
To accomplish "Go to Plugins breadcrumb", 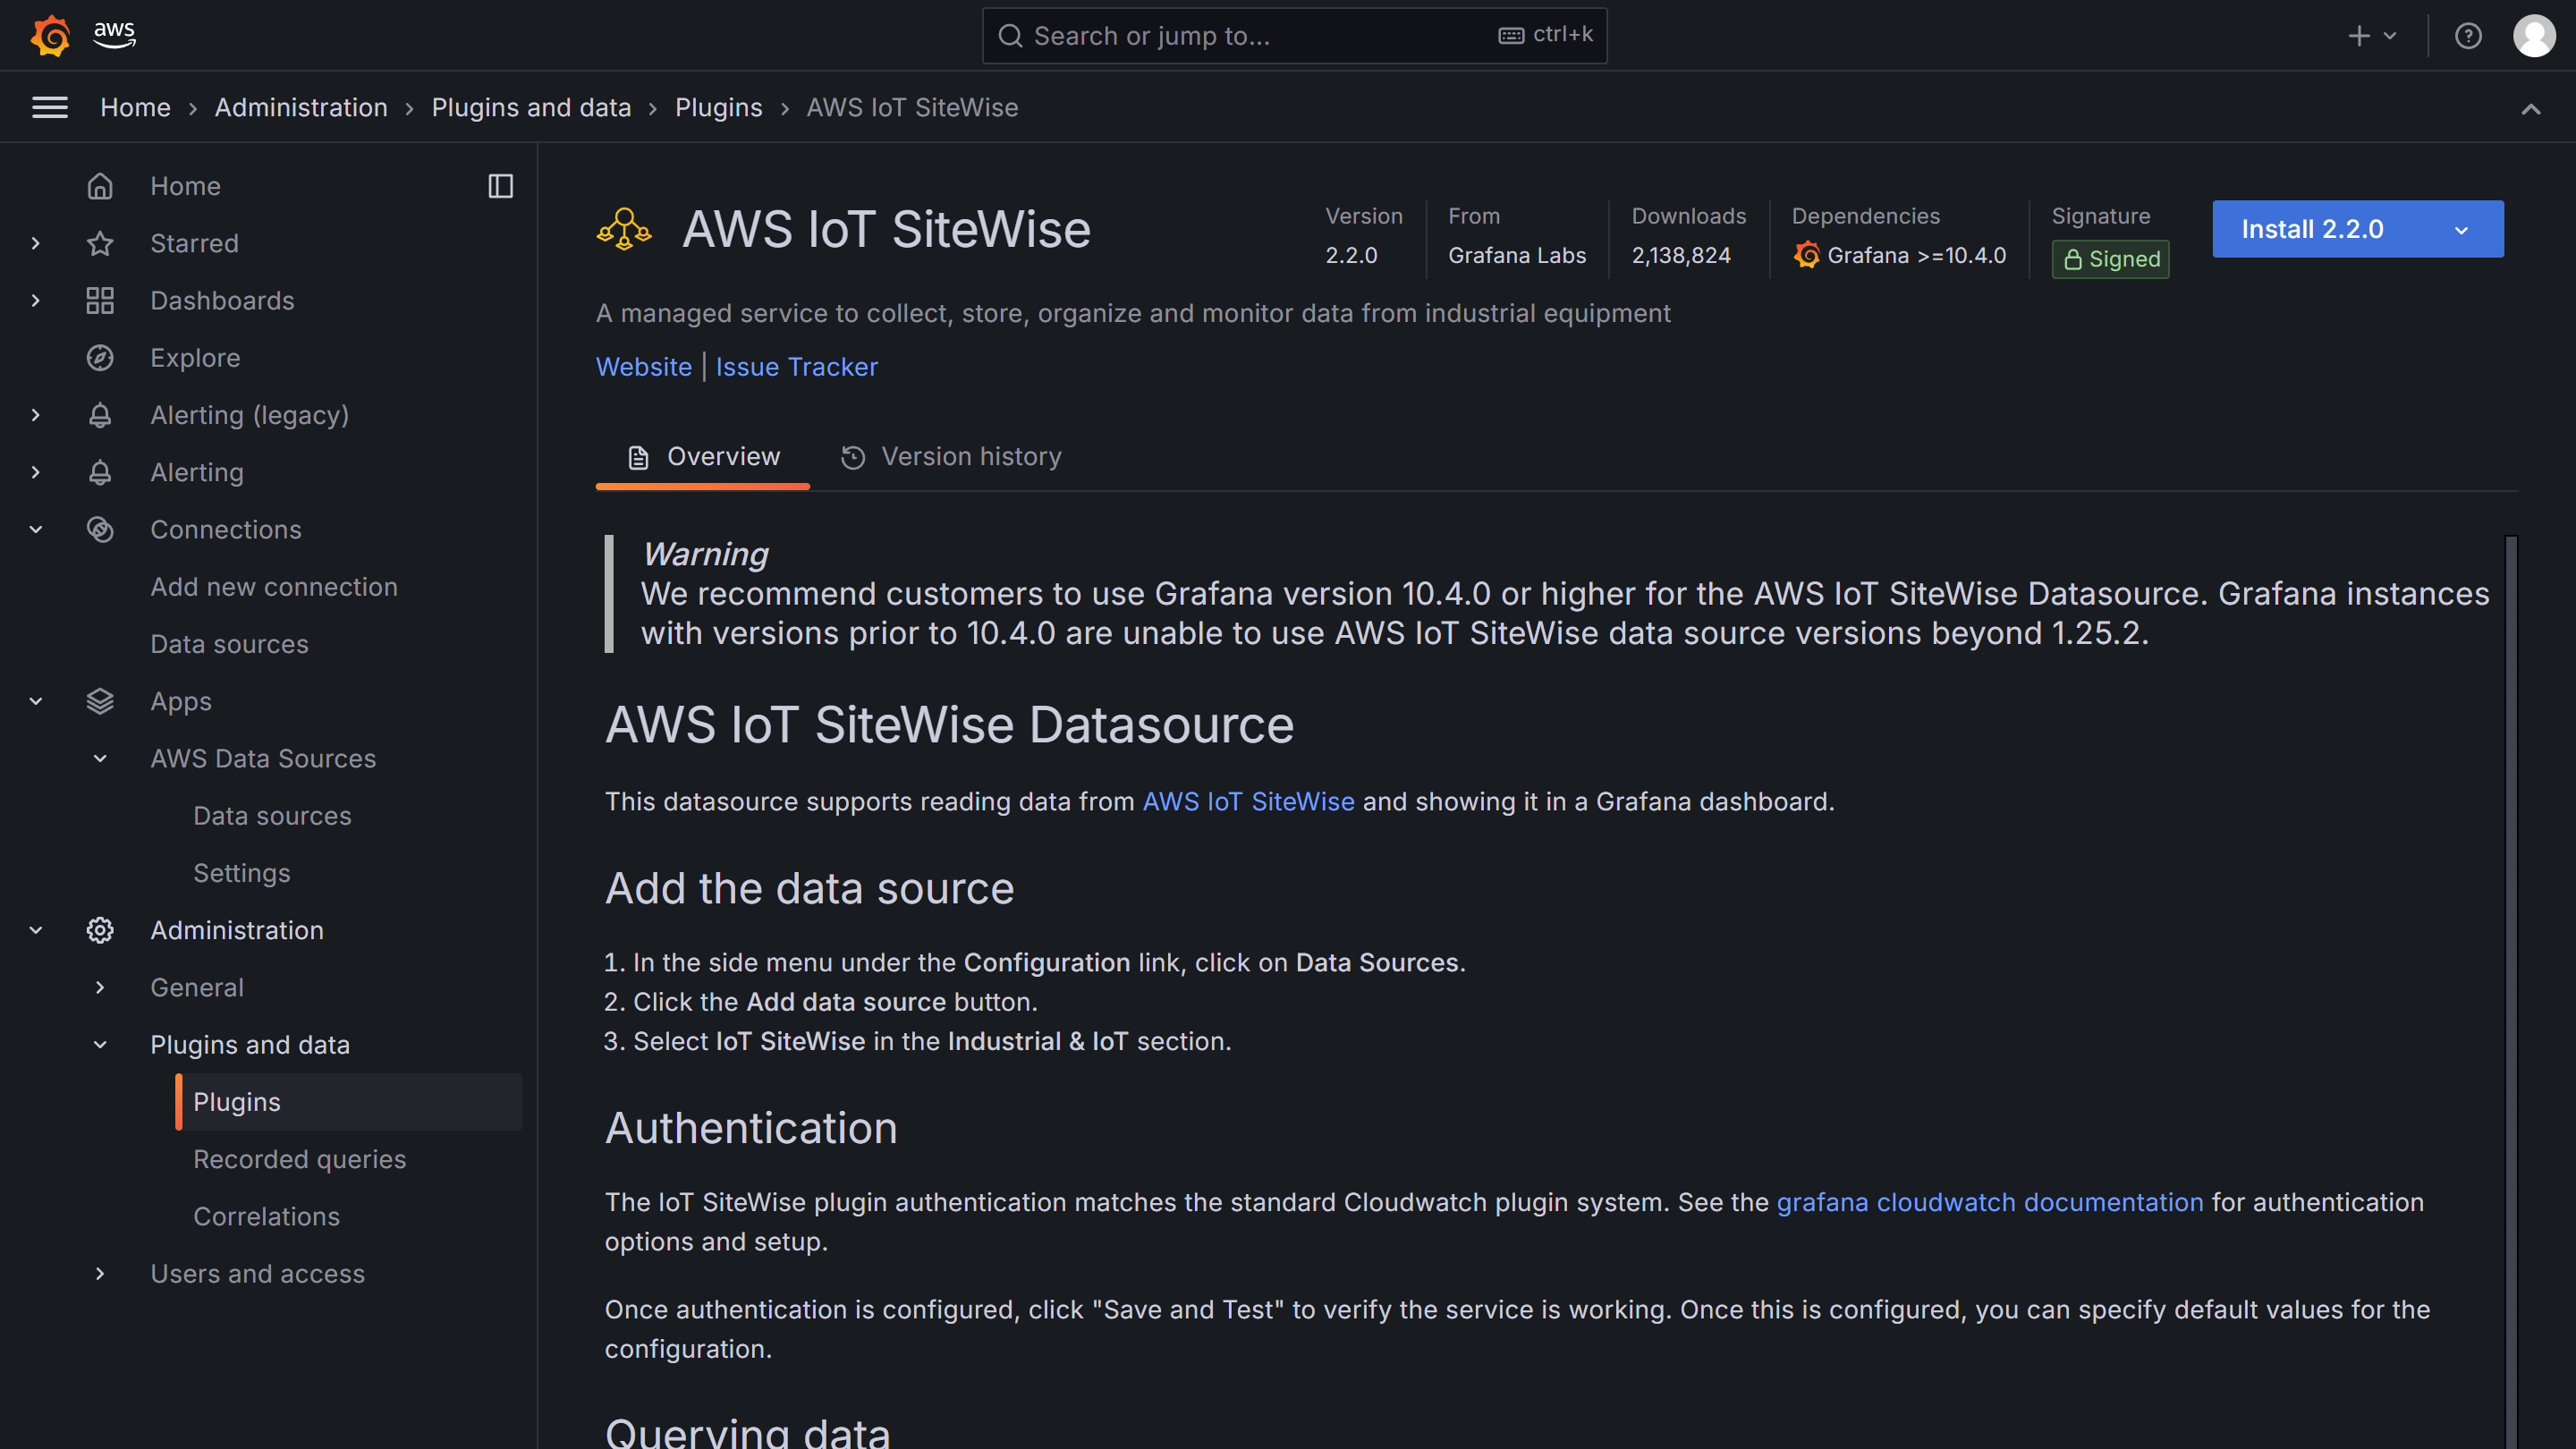I will [718, 107].
